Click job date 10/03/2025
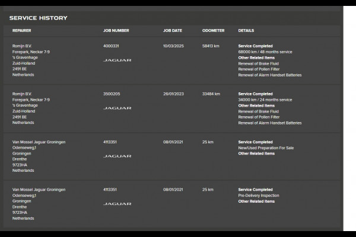 point(173,46)
